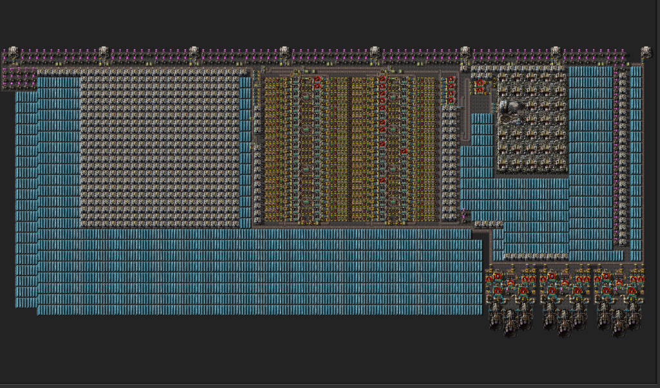The image size is (660, 388).
Task: Select the third white machine from left on top row
Action: (193, 51)
